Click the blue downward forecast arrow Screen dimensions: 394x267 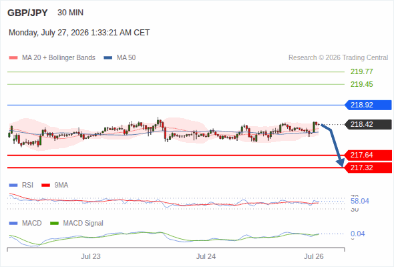pos(333,145)
